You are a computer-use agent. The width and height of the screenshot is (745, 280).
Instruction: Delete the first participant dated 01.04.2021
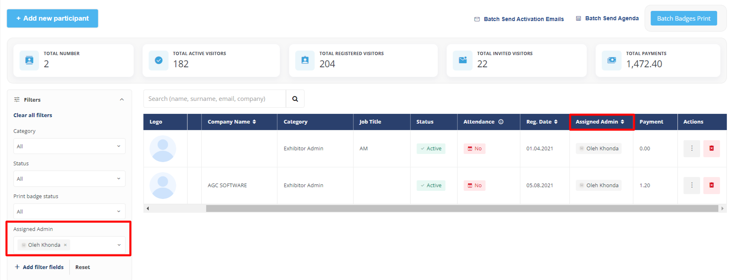click(711, 148)
